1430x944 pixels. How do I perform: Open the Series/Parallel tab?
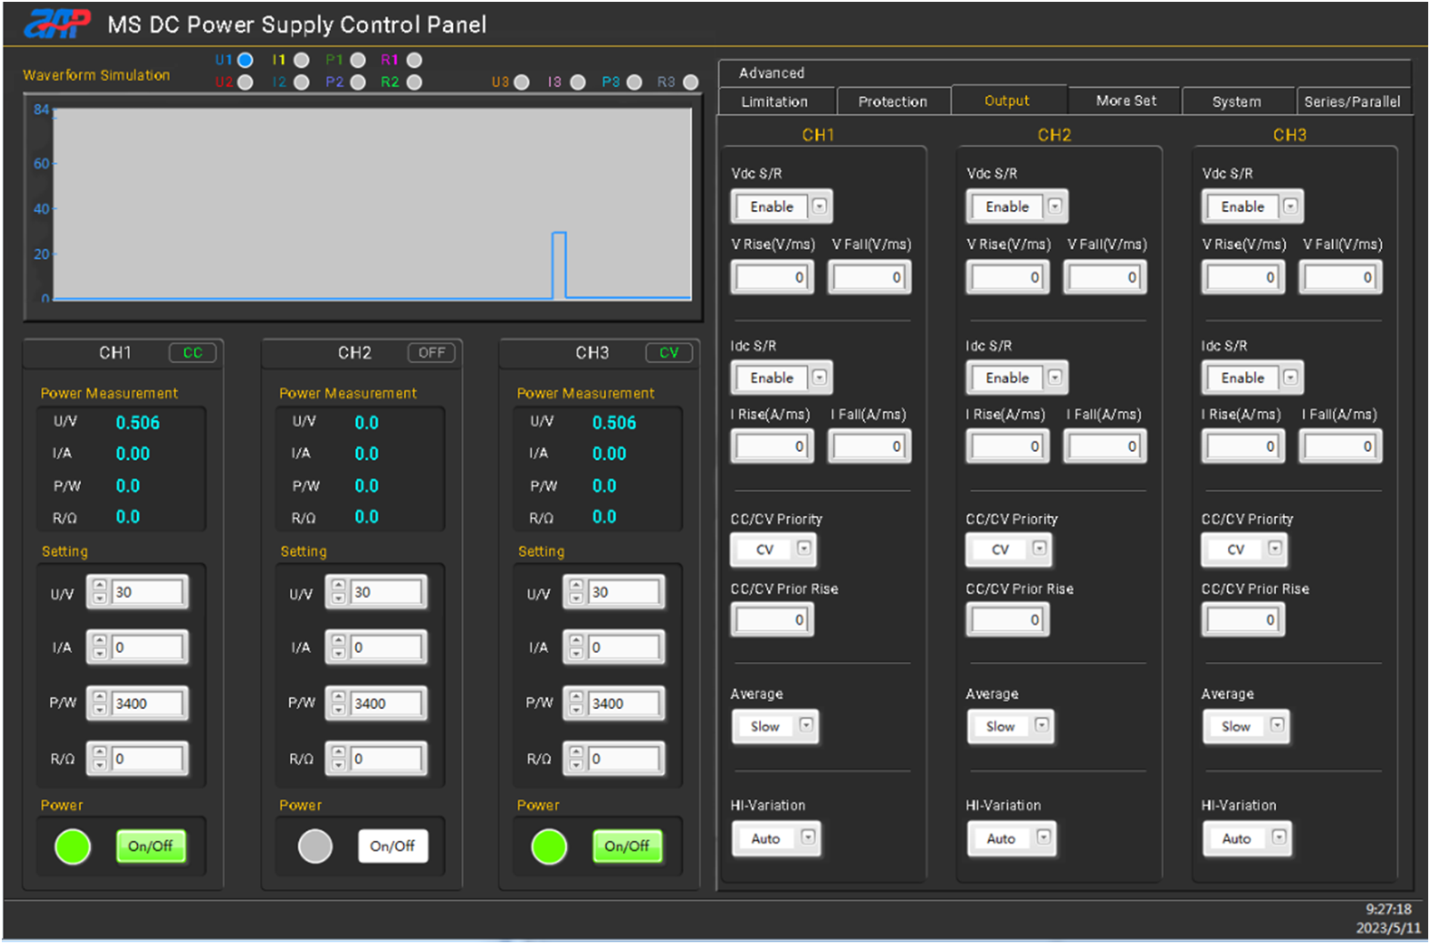[1351, 101]
